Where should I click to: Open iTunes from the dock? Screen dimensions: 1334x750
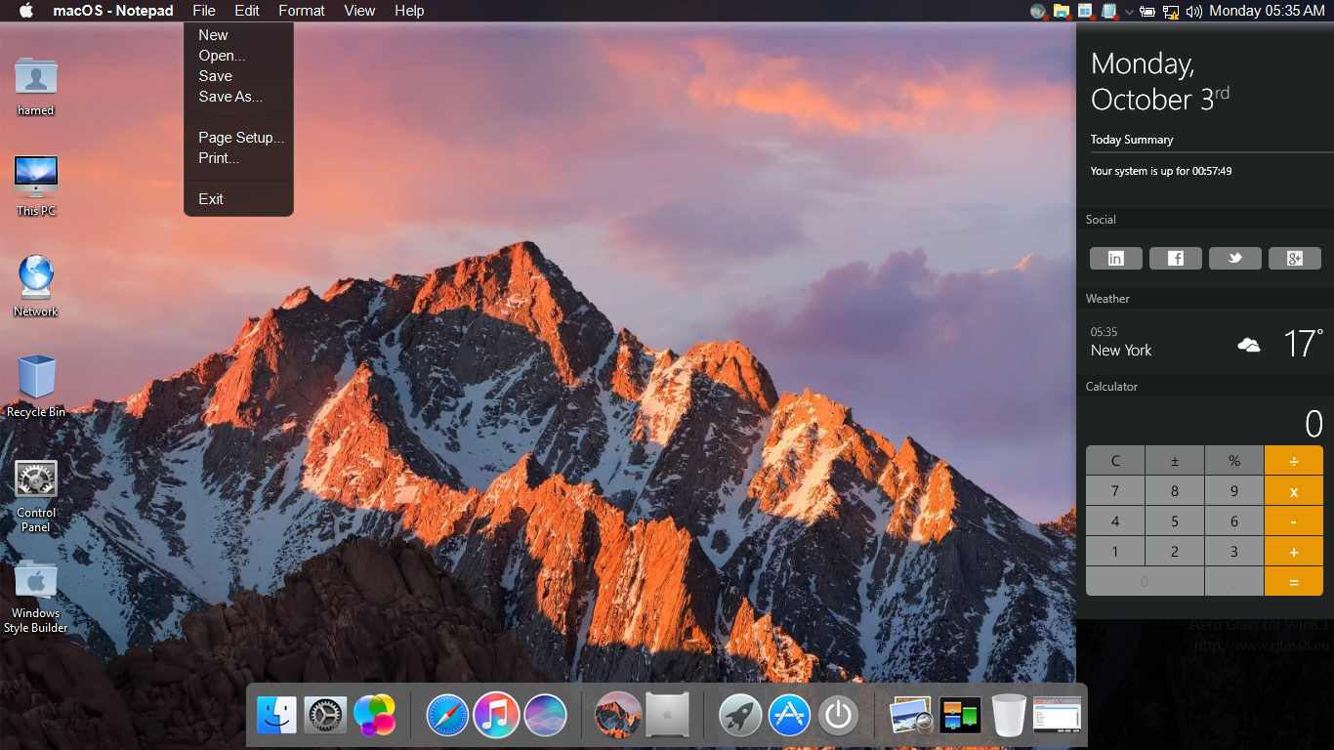tap(496, 715)
